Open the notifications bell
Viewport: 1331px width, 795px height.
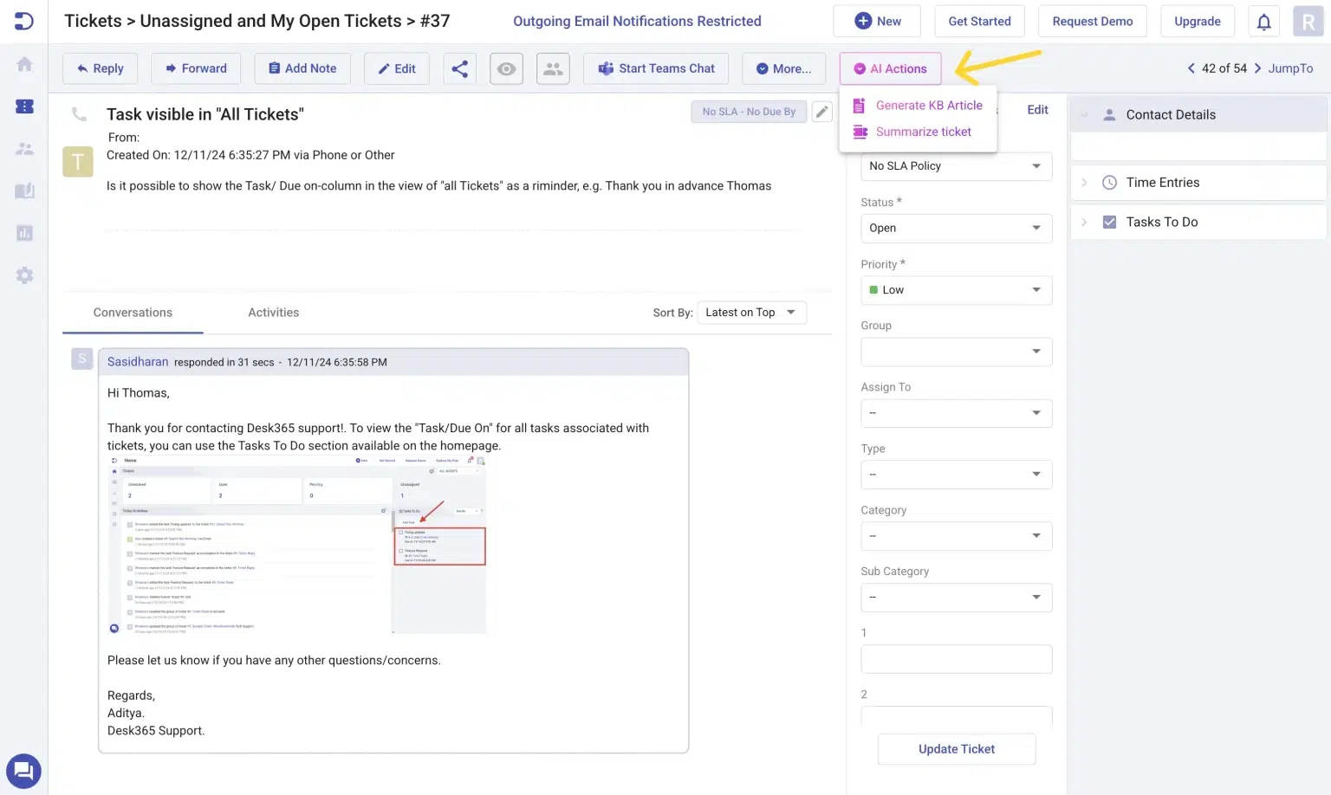pyautogui.click(x=1263, y=22)
